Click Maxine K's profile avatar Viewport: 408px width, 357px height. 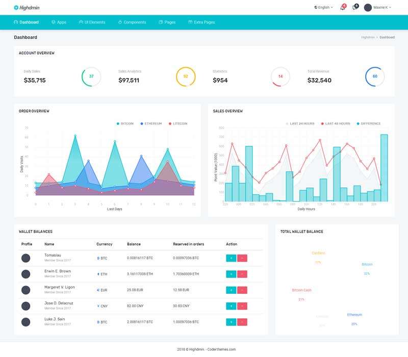(x=368, y=8)
